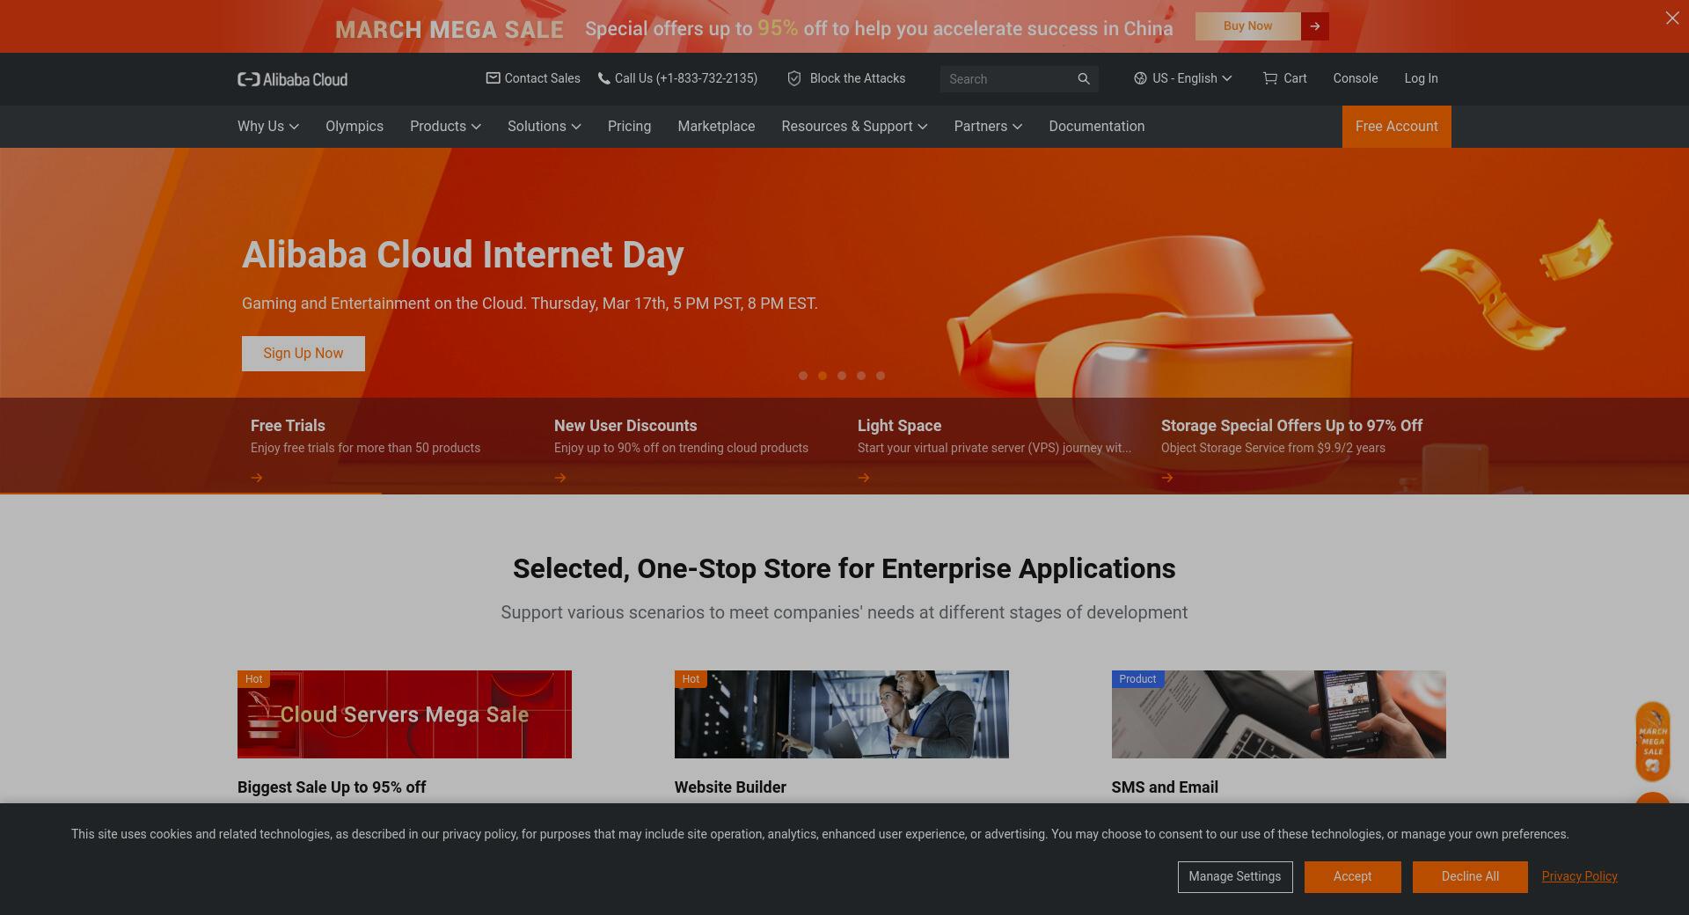Expand the Resources & Support menu
This screenshot has width=1689, height=915.
(854, 127)
